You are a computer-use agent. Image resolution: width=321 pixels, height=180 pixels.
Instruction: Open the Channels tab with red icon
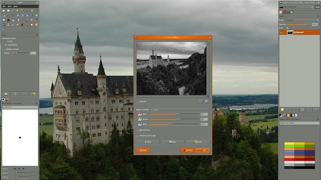tap(284, 12)
